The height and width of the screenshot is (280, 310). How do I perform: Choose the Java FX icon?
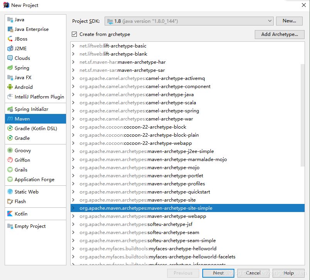(x=10, y=77)
